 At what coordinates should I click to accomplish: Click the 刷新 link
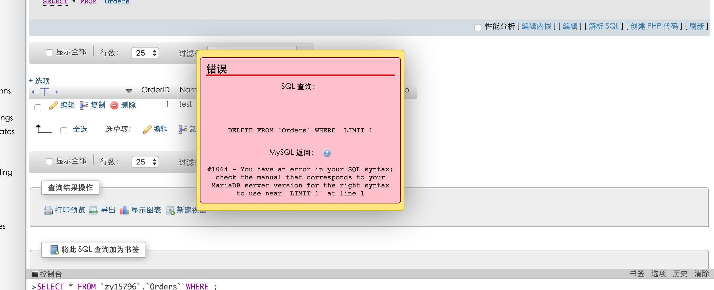697,26
